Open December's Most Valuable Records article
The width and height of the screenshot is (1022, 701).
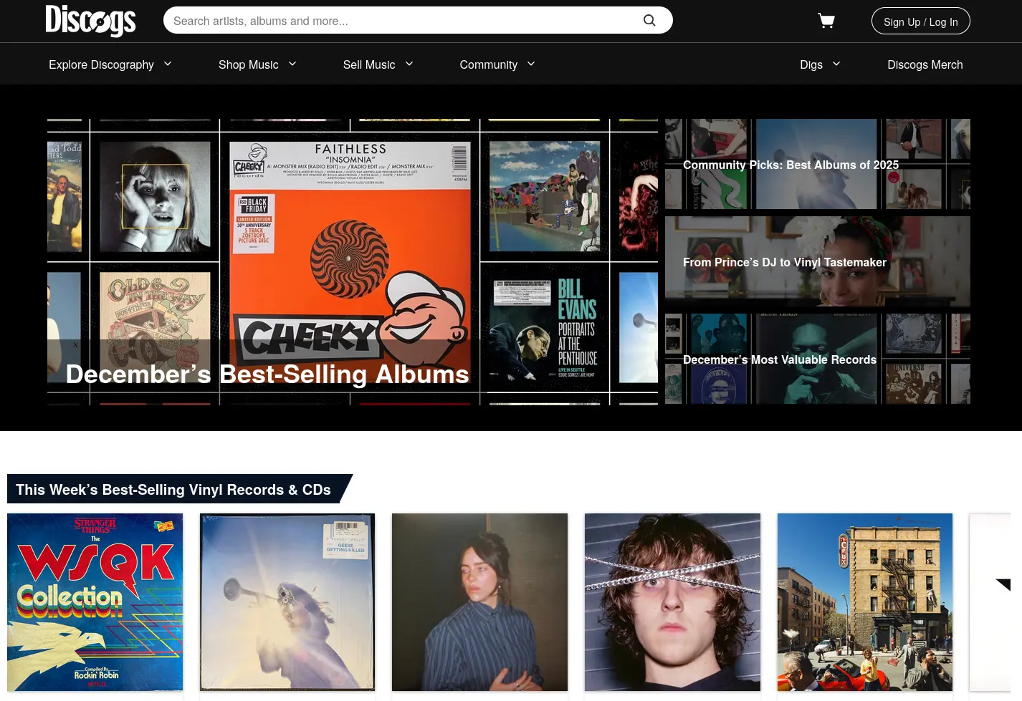pyautogui.click(x=817, y=359)
